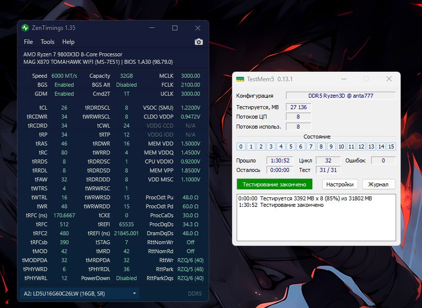
Task: Click the Тест value 31 / 31 field
Action: tap(328, 170)
